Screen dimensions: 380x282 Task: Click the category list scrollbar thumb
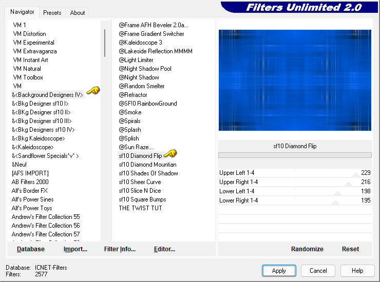105,43
